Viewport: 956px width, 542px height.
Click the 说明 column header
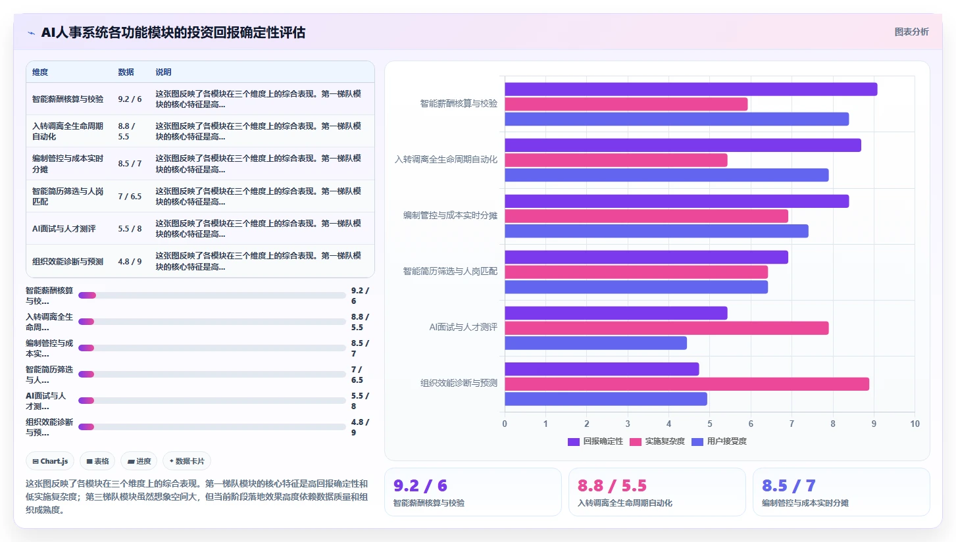pos(163,72)
